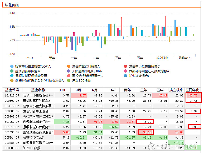Toggle the 沪深300指数 legend dot

[x=69, y=81]
